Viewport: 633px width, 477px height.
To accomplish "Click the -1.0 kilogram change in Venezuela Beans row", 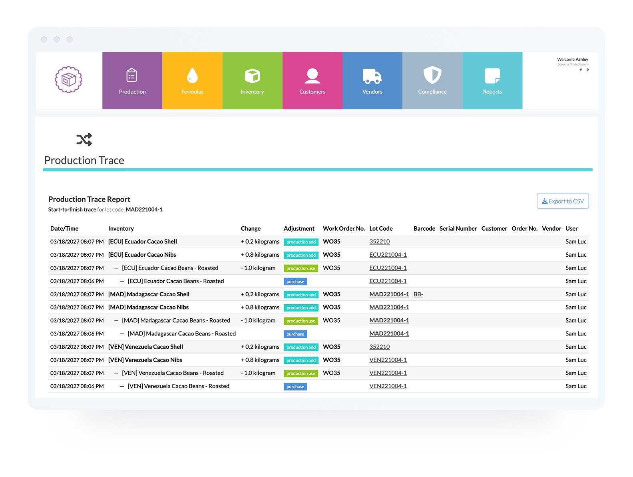I will [x=258, y=373].
